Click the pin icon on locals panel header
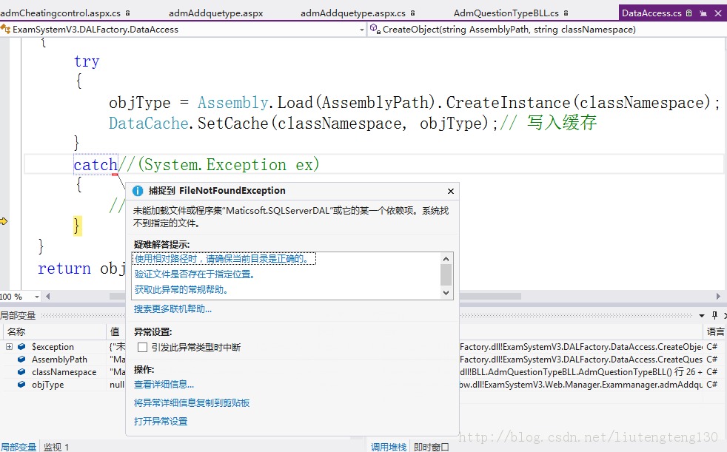Viewport: 727px width, 452px height. [x=714, y=315]
